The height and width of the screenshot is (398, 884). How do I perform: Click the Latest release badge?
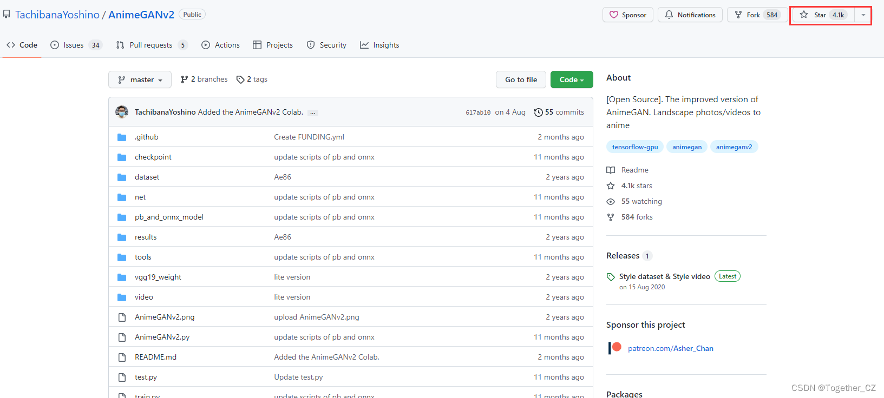[x=728, y=276]
